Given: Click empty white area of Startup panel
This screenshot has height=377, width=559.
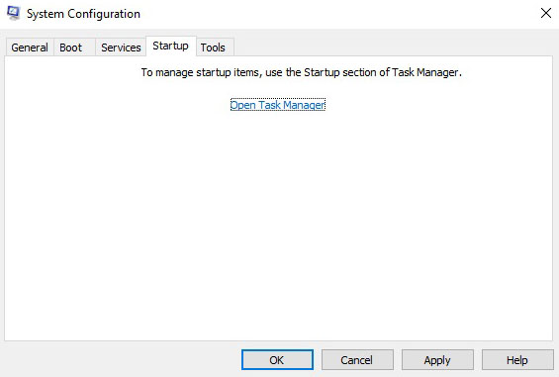Looking at the screenshot, I should pos(278,221).
